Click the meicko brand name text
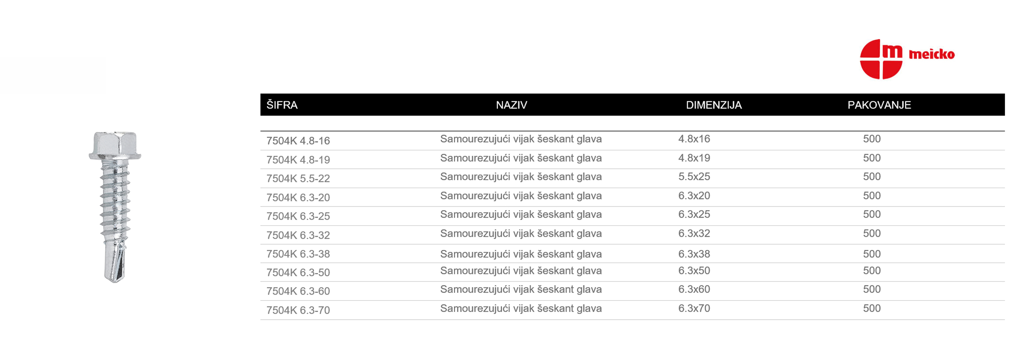 [931, 54]
